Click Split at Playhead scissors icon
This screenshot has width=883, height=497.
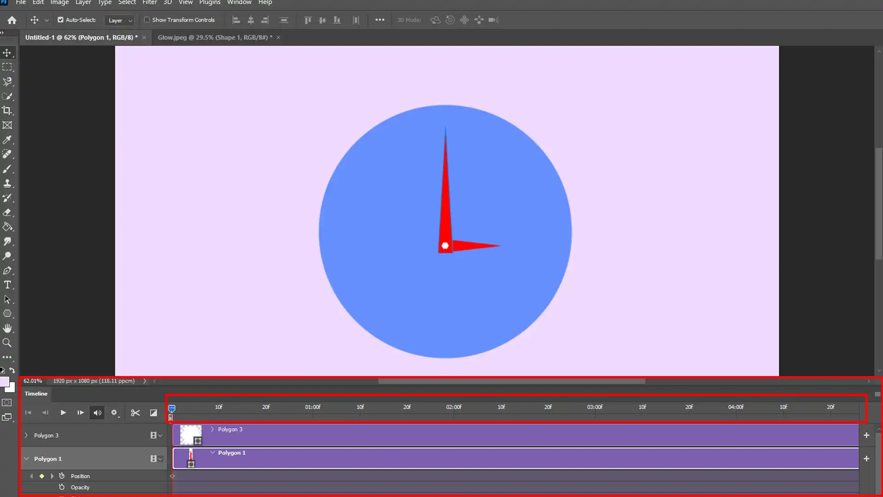tap(135, 413)
